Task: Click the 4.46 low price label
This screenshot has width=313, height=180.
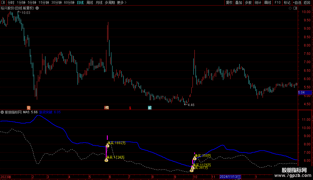Action: click(x=191, y=105)
